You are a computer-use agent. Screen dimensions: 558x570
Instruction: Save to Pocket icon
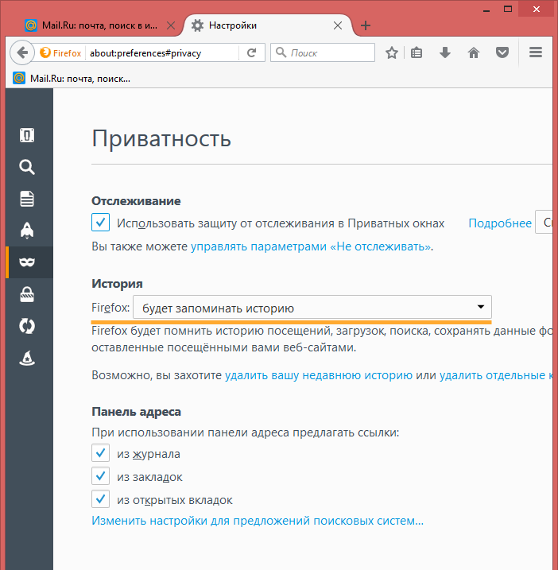[502, 53]
